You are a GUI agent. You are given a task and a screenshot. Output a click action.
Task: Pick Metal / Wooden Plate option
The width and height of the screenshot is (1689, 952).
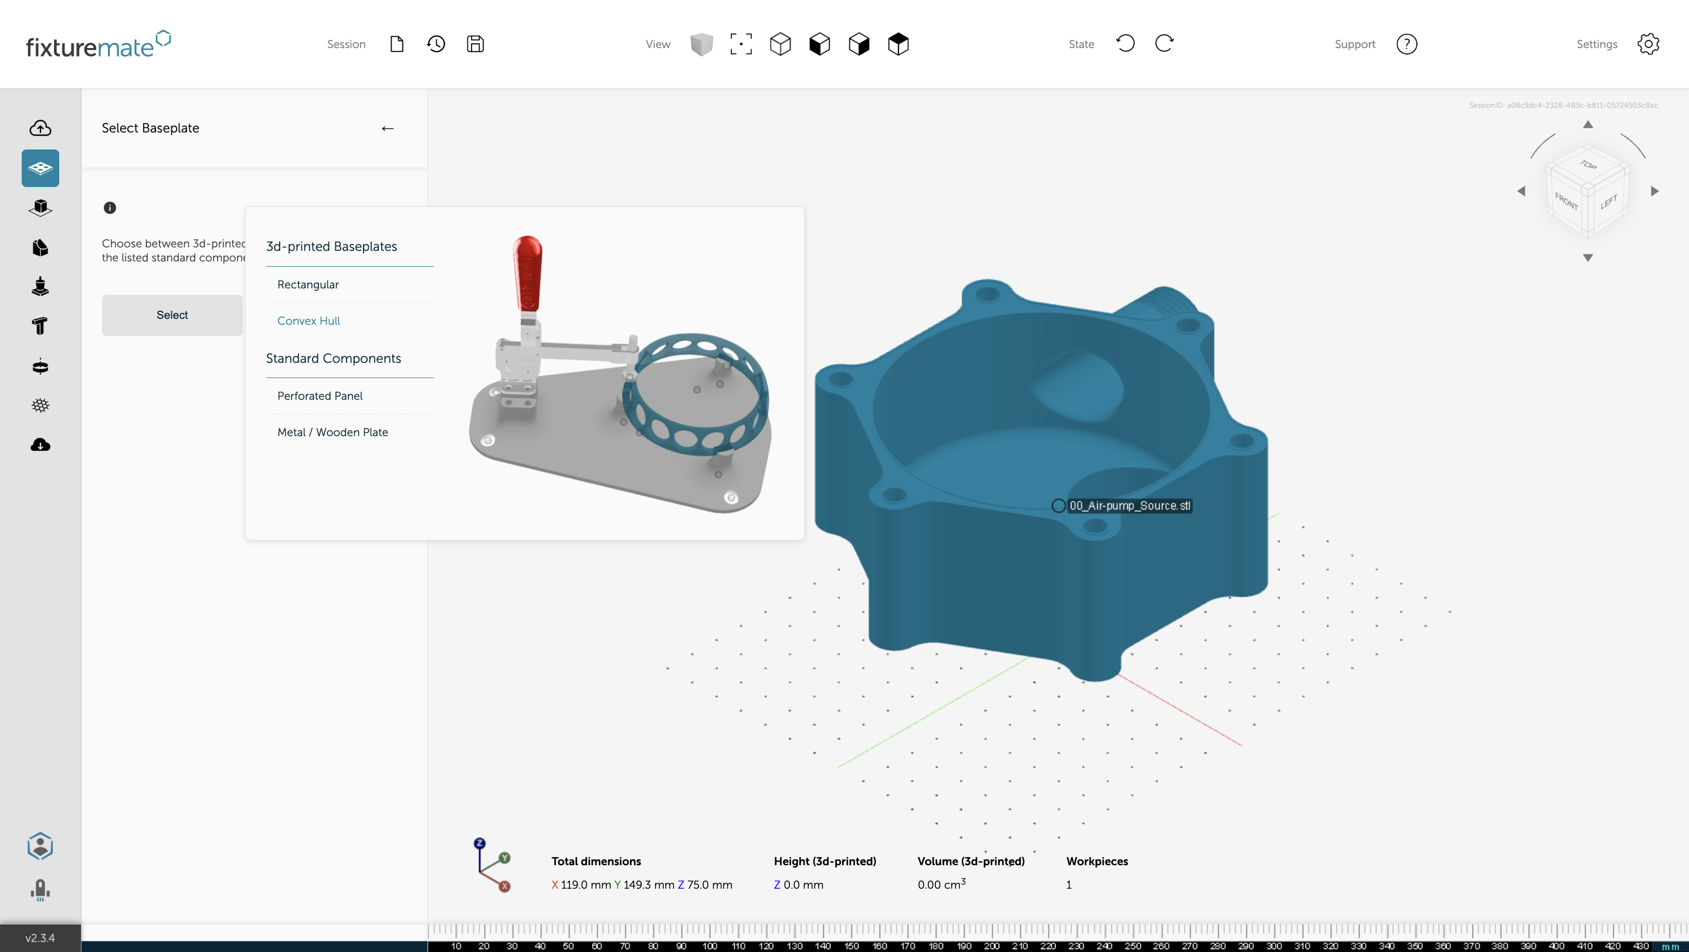333,433
